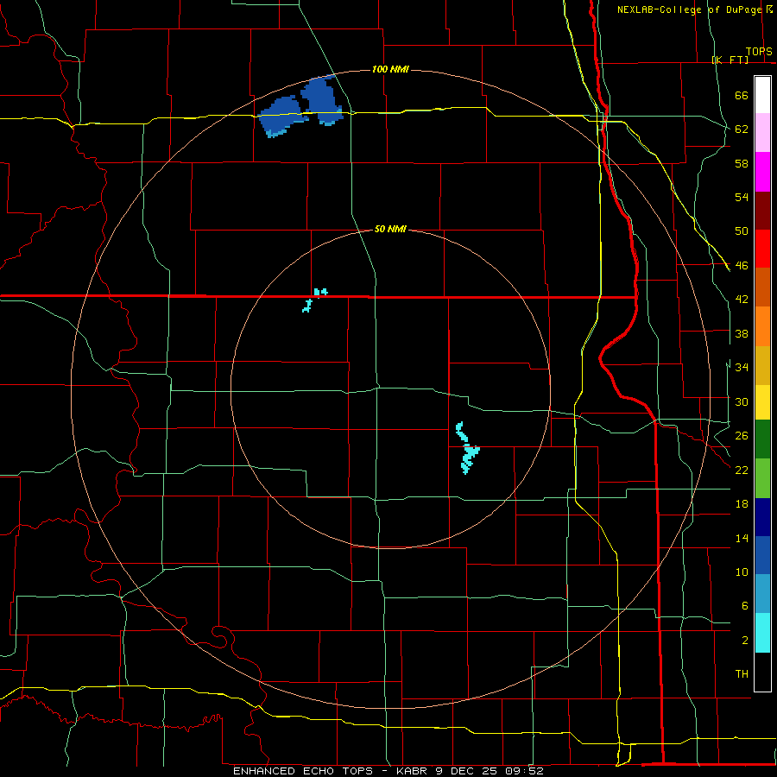The image size is (777, 777).
Task: Click the 10 legend value
Action: 742,572
